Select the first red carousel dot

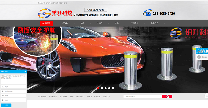(x=98, y=88)
